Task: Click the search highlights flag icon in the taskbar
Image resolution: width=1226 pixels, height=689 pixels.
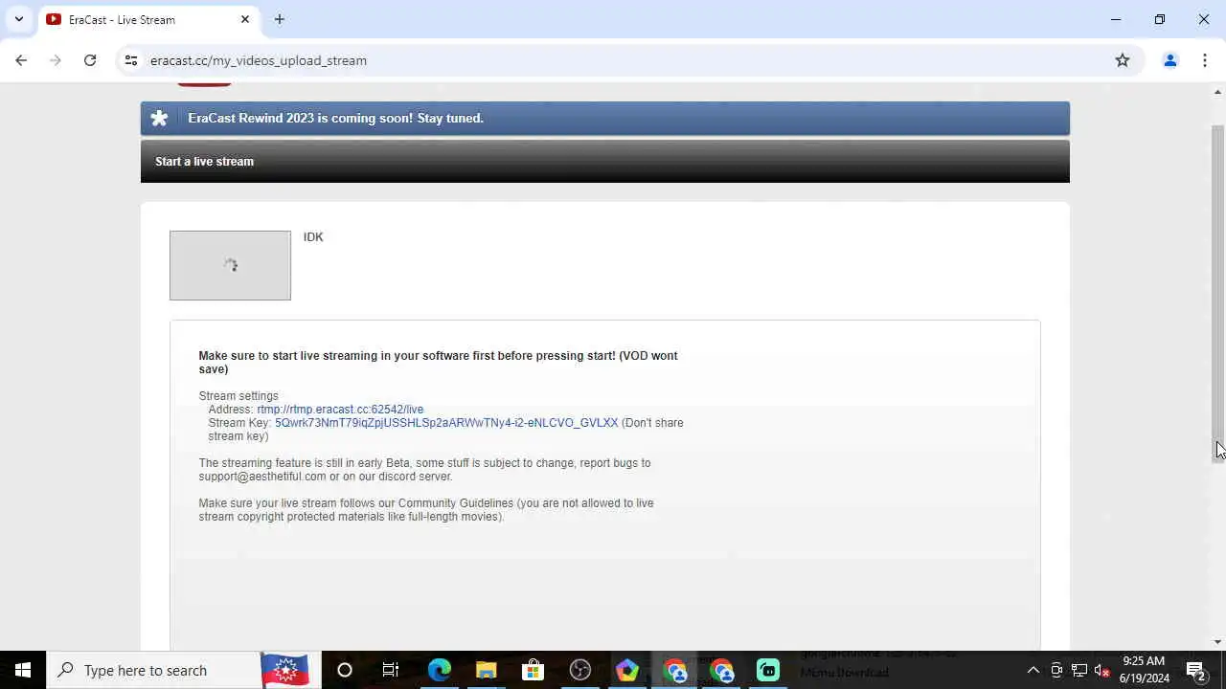Action: click(284, 670)
